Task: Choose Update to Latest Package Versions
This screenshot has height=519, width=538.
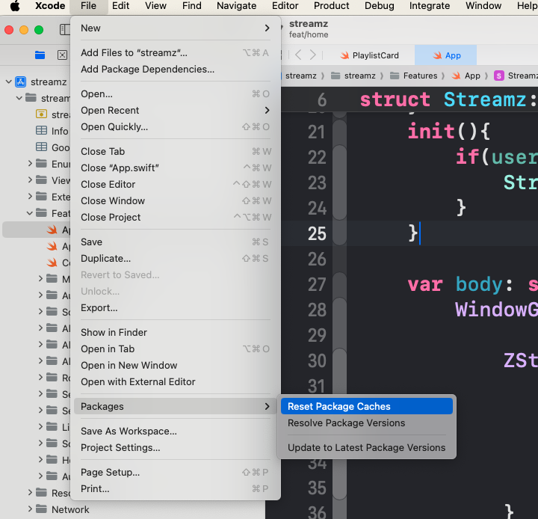Action: pyautogui.click(x=366, y=447)
